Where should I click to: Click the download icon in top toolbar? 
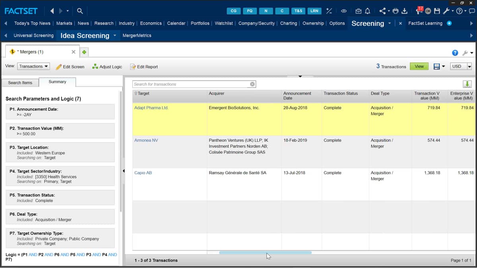405,11
